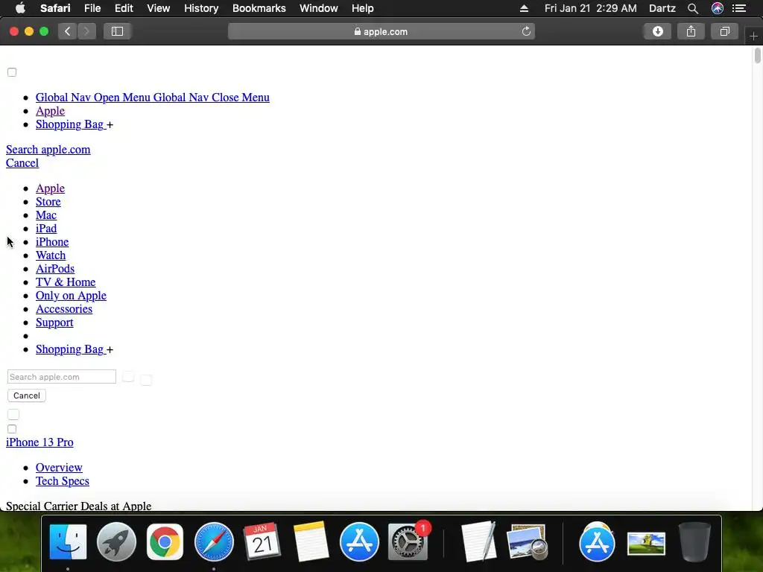Tick the checkbox just above iPhone 13 Pro
This screenshot has width=763, height=572.
(x=12, y=429)
